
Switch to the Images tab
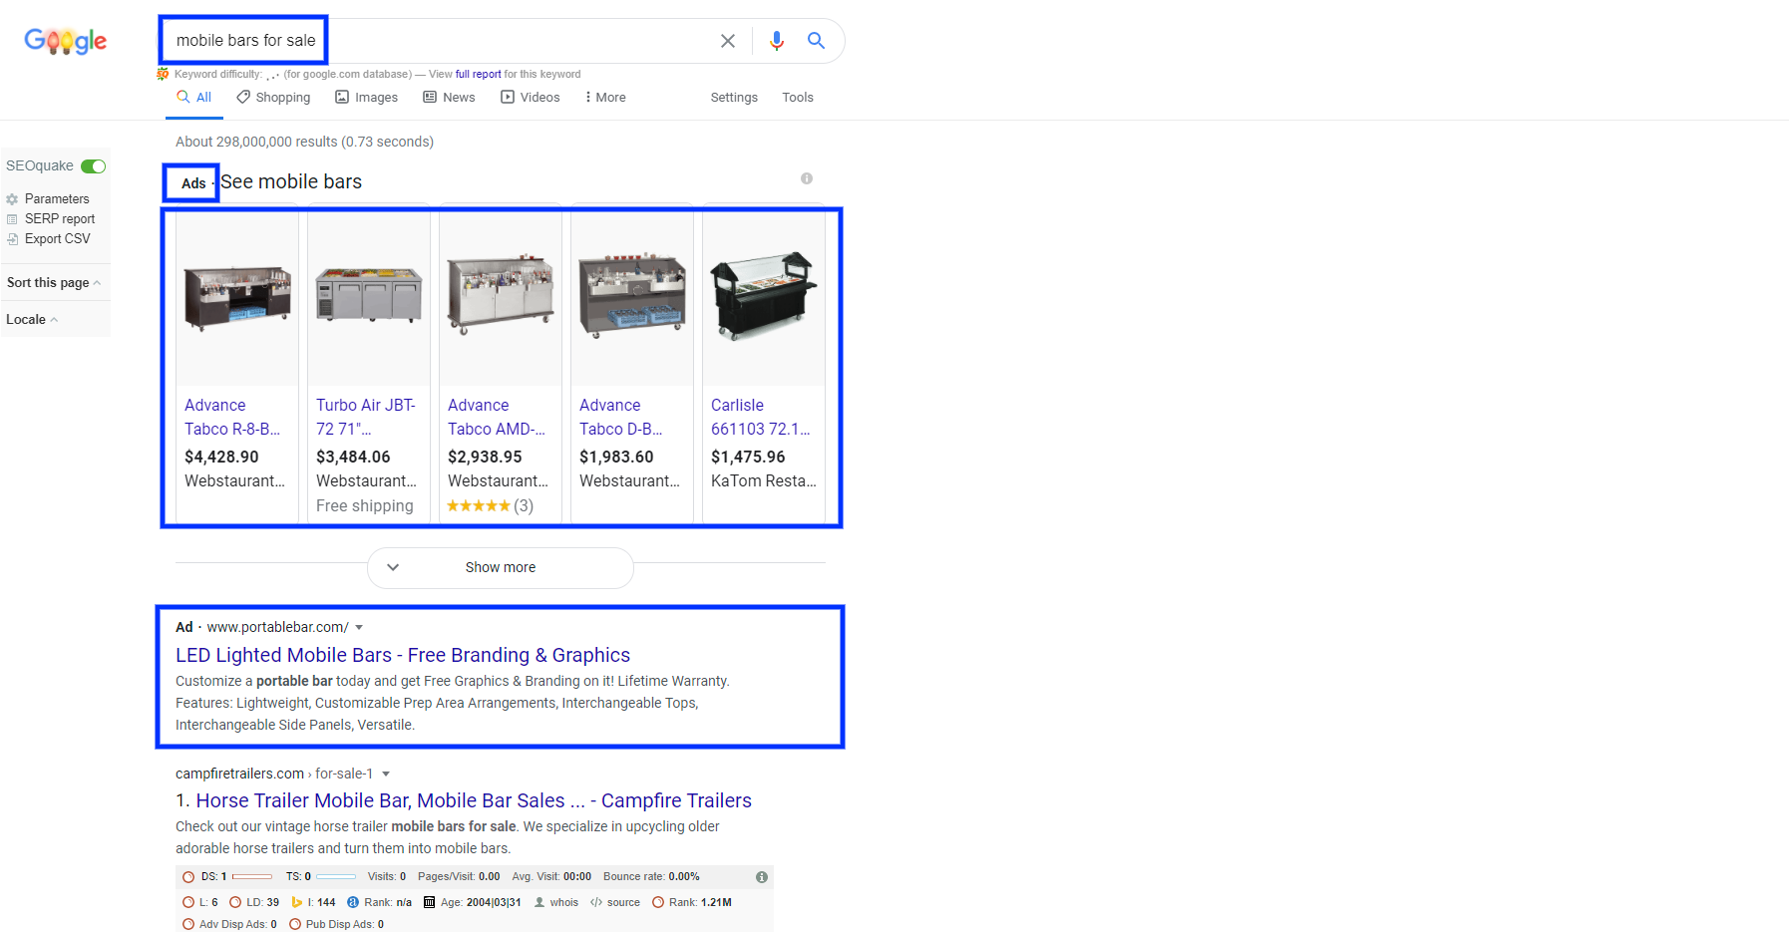click(366, 98)
